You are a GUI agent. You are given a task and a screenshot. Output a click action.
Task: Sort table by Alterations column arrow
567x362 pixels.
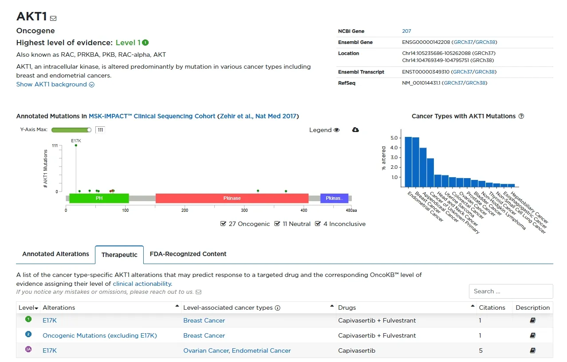coord(177,306)
